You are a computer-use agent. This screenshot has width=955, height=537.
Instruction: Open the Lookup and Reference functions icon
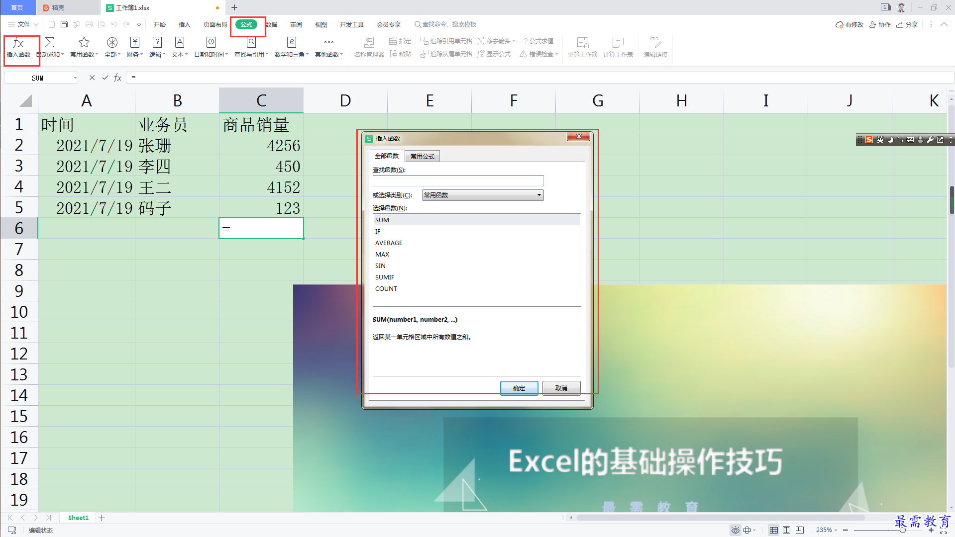coord(251,48)
